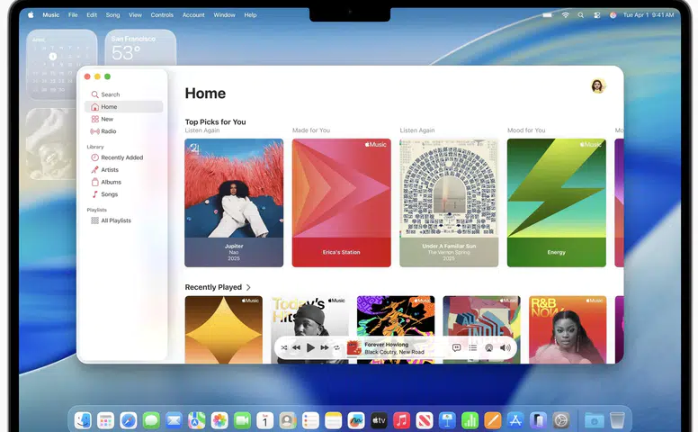Open All Playlists in sidebar

coord(111,220)
